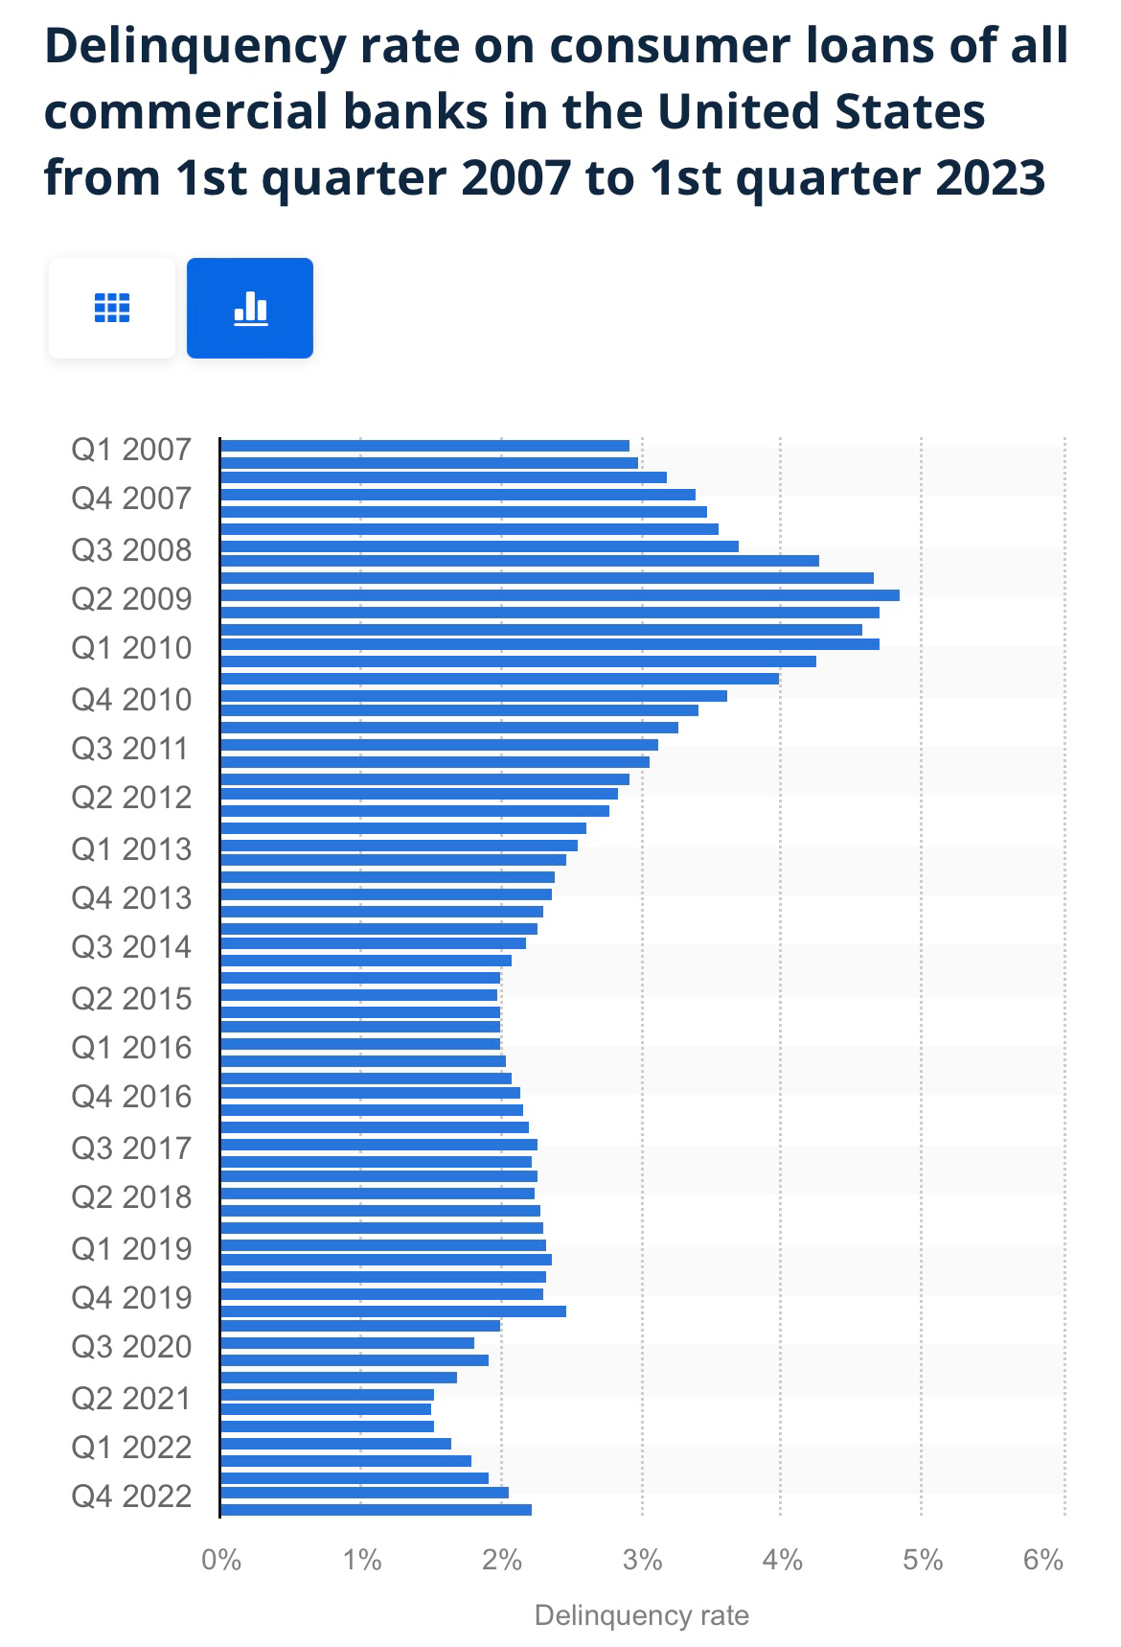Select the Q1 2013 bar

(400, 846)
